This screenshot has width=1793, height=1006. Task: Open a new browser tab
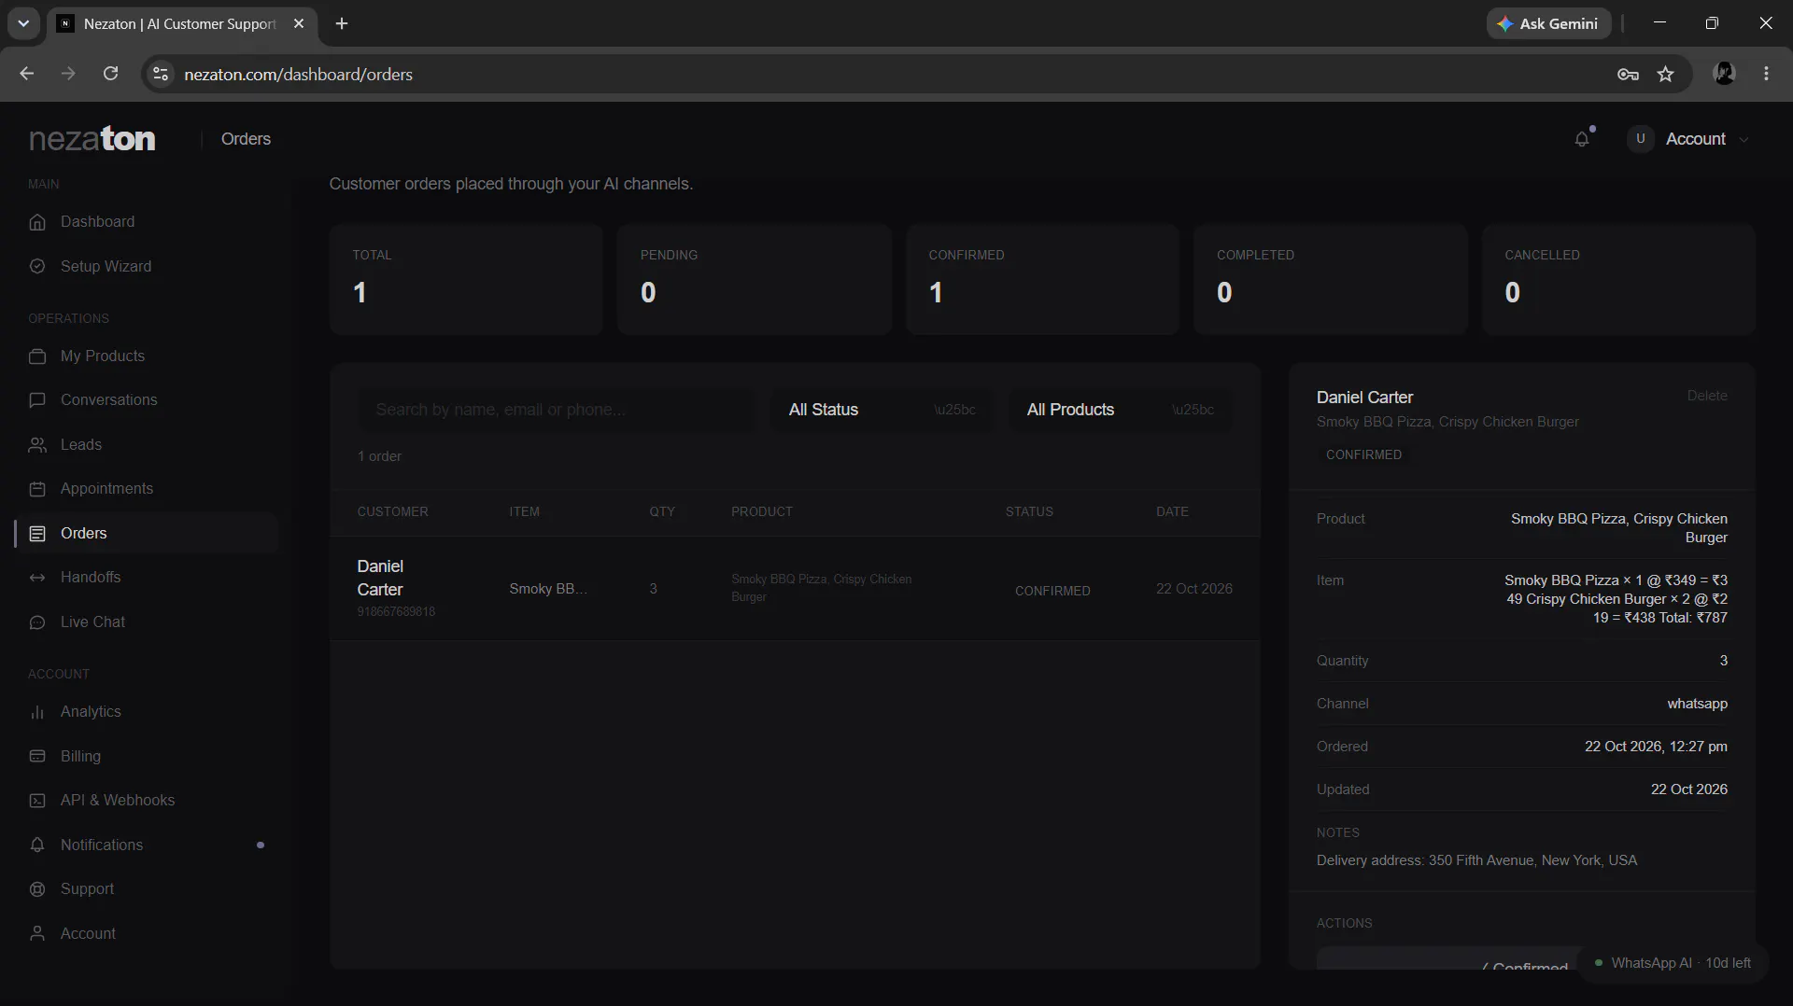(x=342, y=23)
